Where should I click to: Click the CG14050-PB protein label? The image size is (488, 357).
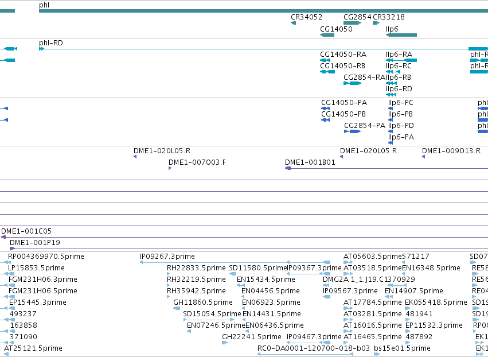(343, 114)
